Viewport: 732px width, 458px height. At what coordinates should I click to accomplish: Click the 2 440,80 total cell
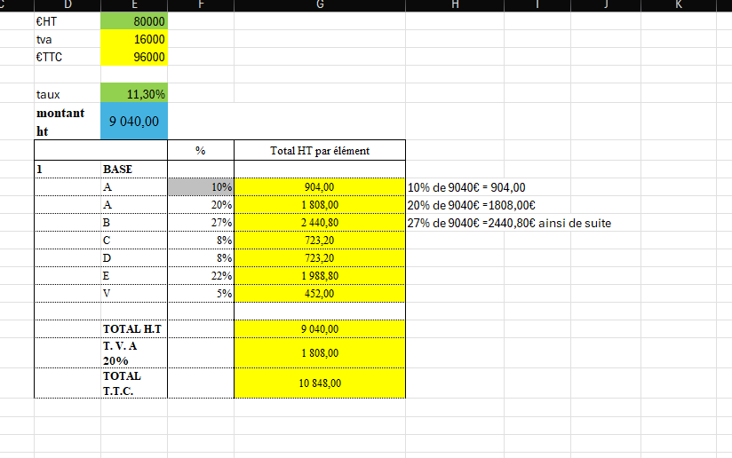pyautogui.click(x=320, y=223)
